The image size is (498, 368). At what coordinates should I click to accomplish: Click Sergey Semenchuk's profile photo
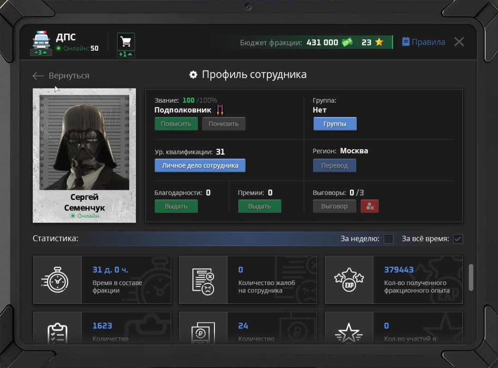(x=84, y=143)
